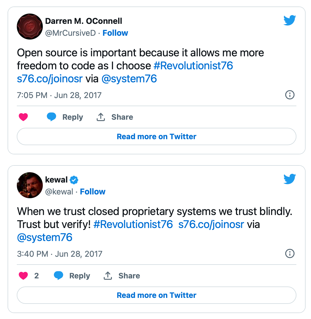Click kewal's verified badge

tap(74, 180)
